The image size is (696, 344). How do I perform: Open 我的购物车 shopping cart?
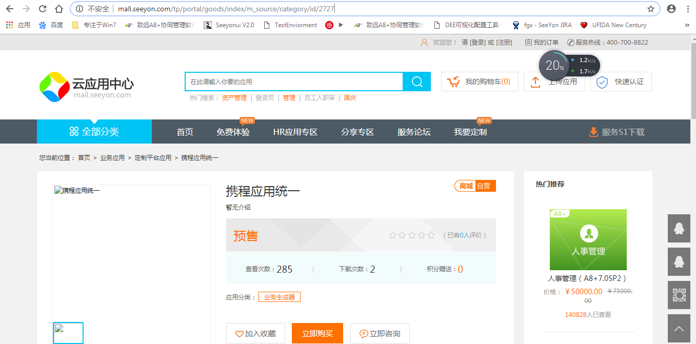[480, 82]
